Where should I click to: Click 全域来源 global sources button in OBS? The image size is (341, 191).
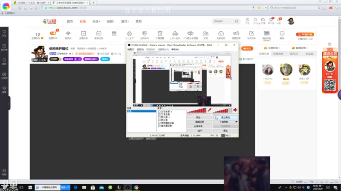(199, 126)
